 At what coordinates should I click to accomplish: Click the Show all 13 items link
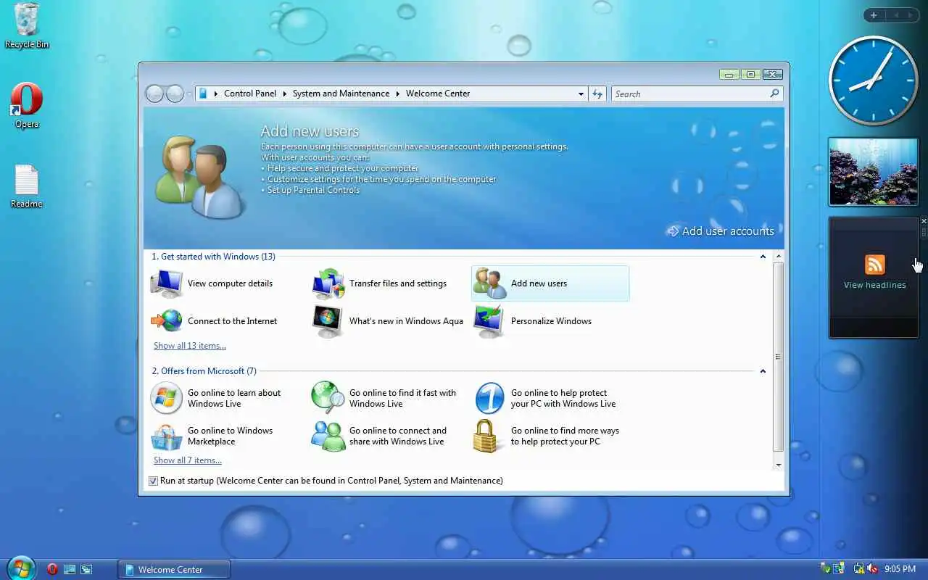pos(190,346)
